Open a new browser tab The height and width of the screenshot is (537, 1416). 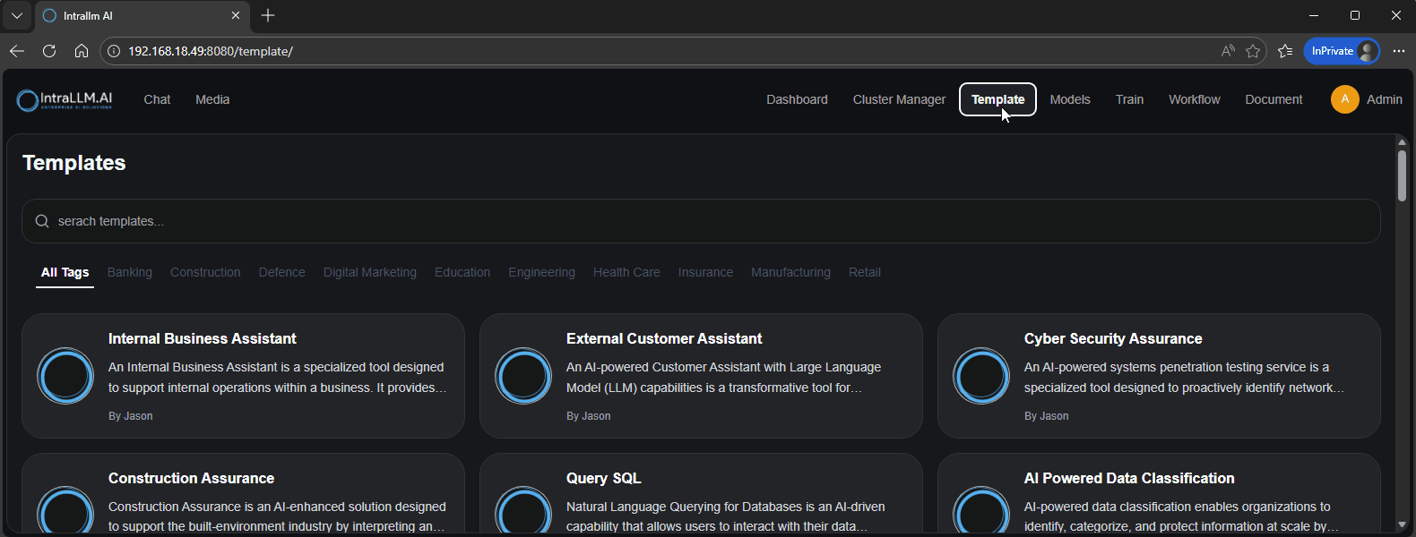[x=268, y=15]
